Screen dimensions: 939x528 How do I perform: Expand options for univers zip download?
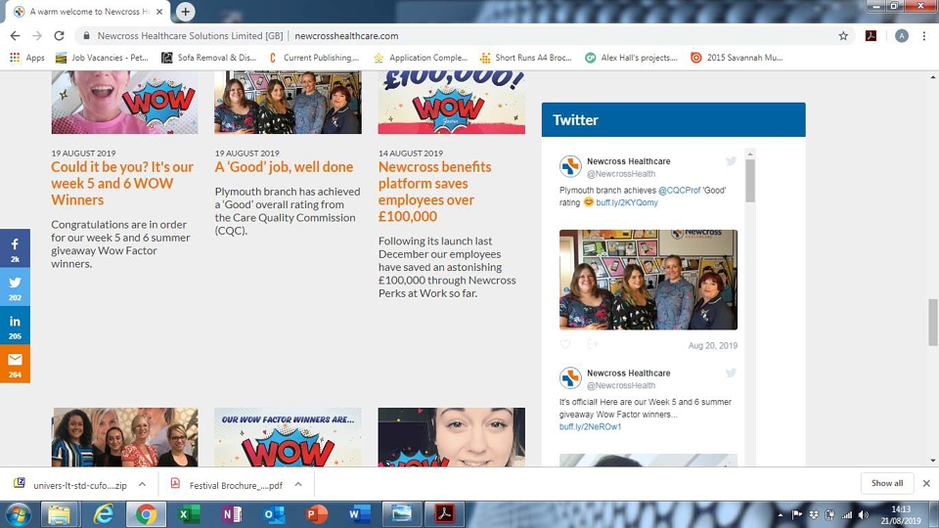tap(143, 484)
